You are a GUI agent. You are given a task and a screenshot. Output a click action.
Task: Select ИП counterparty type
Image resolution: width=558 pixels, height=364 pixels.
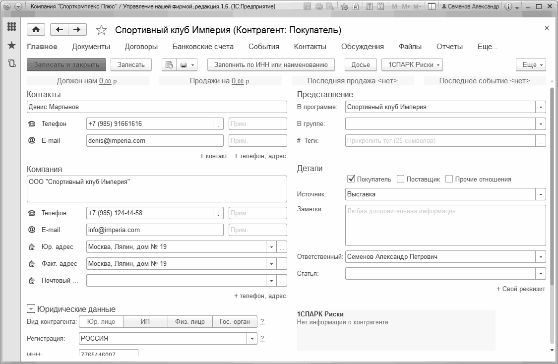(x=145, y=322)
